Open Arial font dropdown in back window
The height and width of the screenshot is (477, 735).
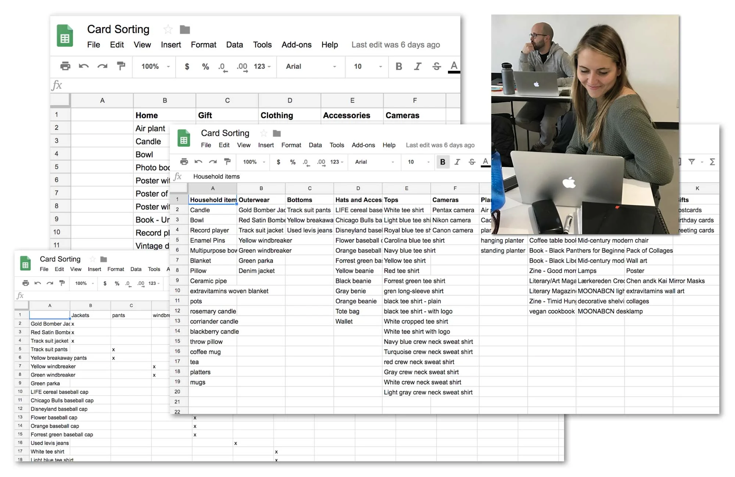coord(311,66)
